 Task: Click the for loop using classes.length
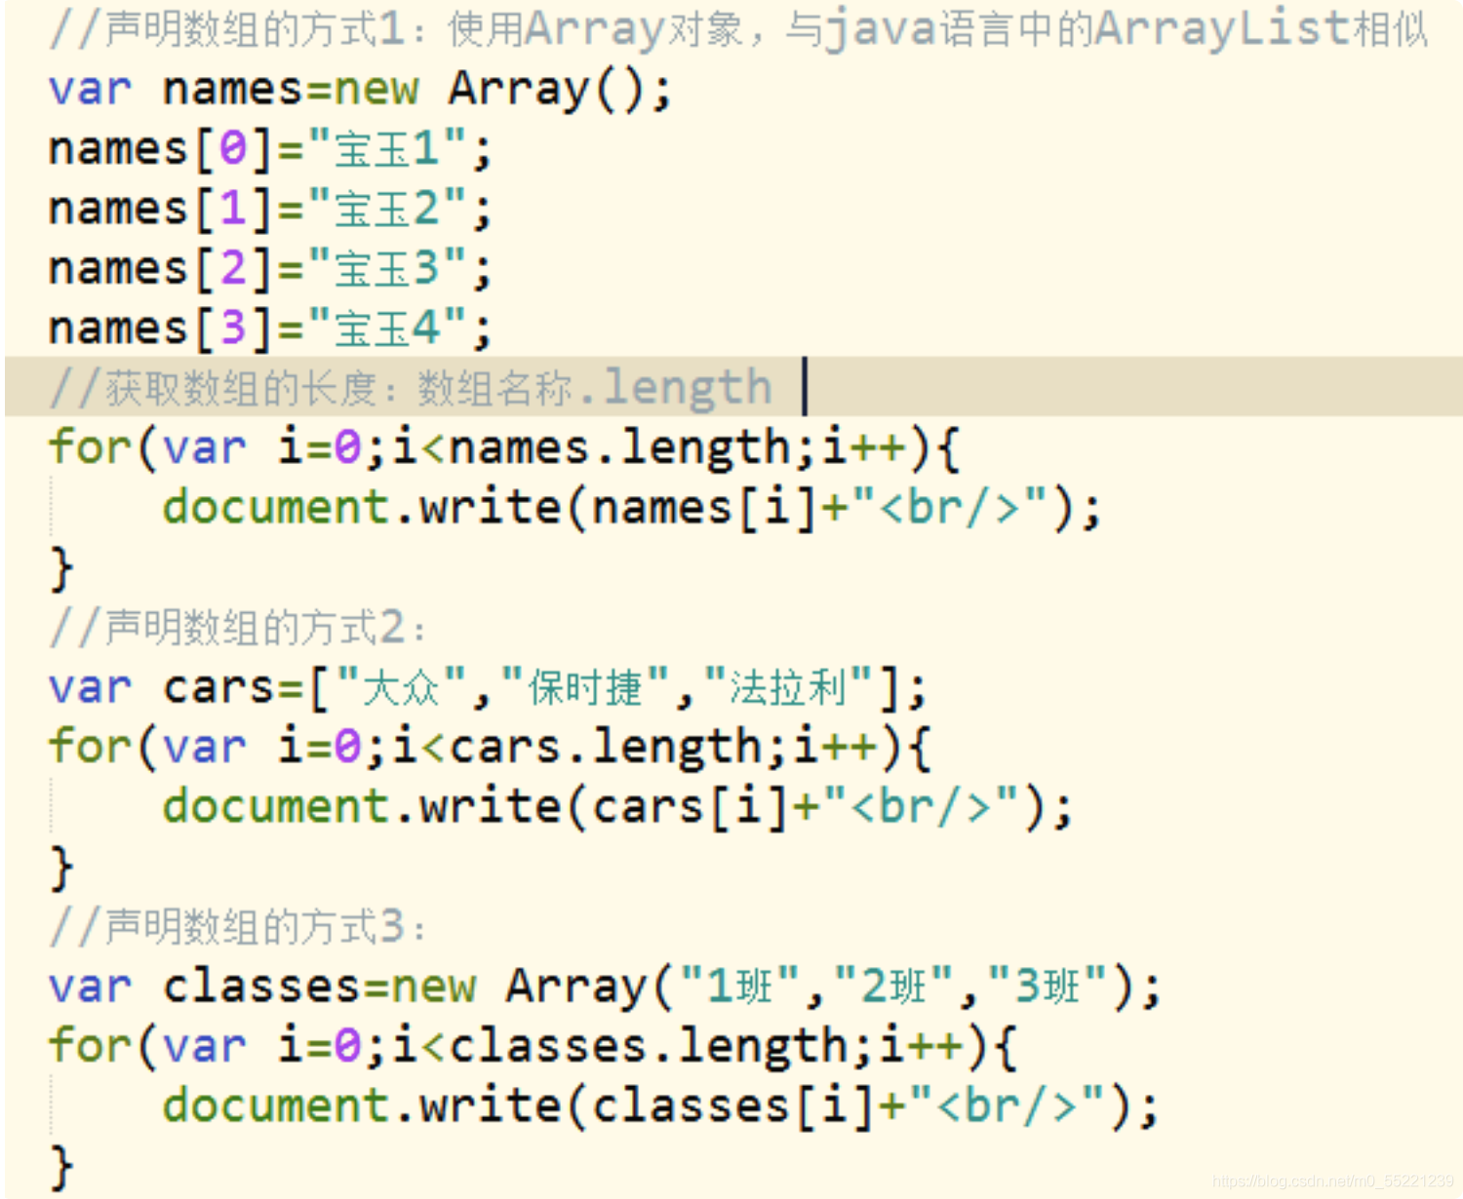pos(533,1047)
